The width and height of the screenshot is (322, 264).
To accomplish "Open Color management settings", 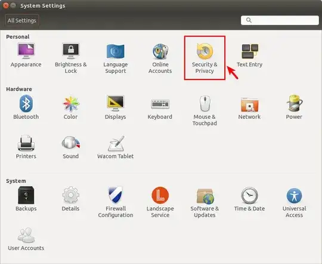I will click(x=70, y=107).
